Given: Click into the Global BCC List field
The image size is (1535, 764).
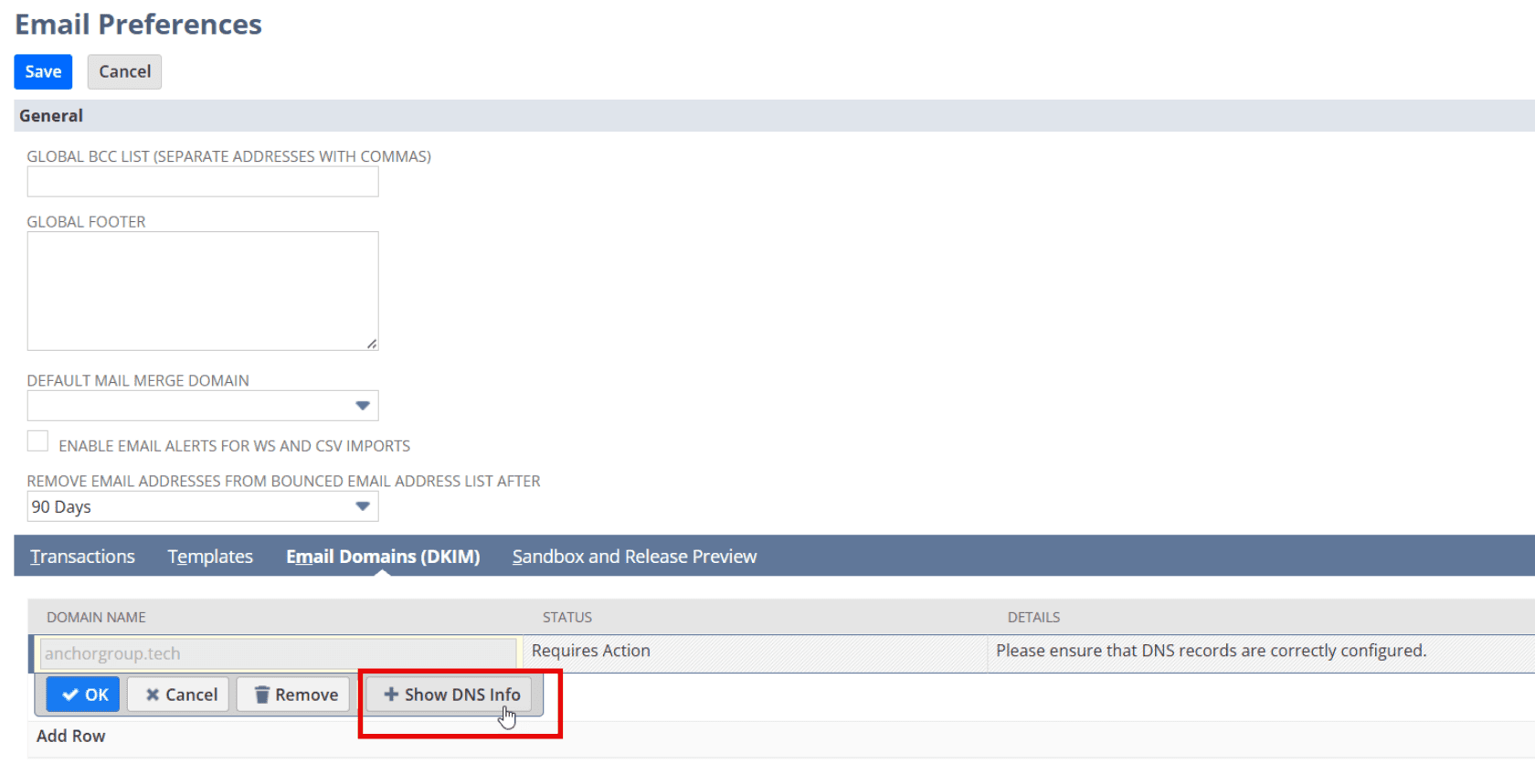Looking at the screenshot, I should click(x=203, y=182).
